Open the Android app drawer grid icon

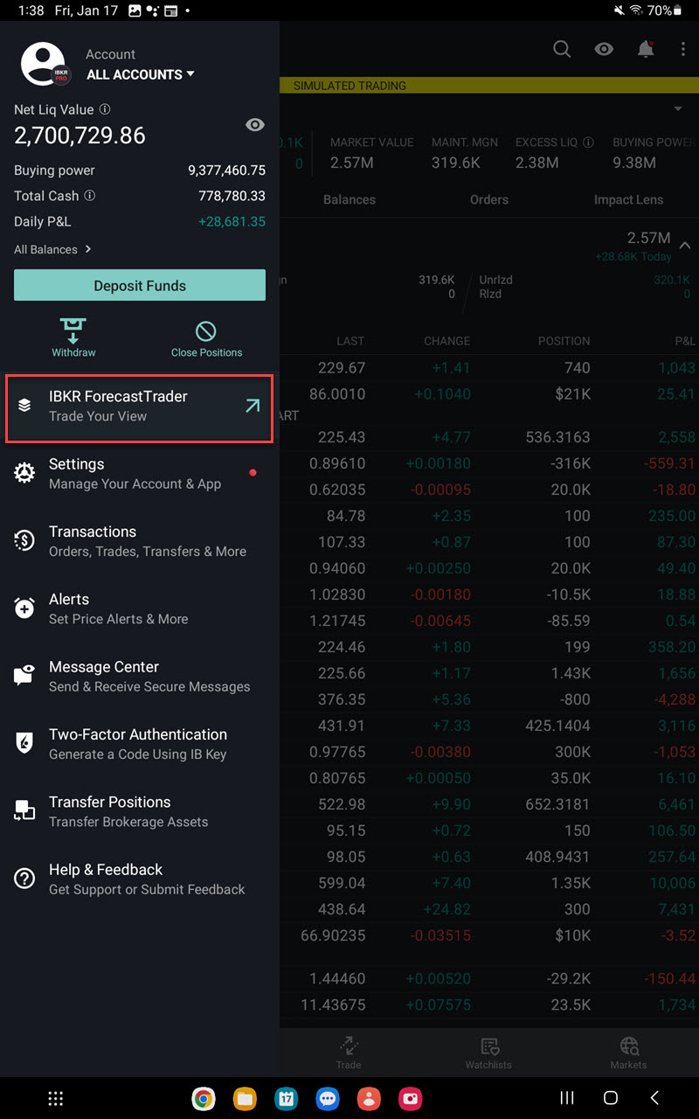pyautogui.click(x=55, y=1098)
